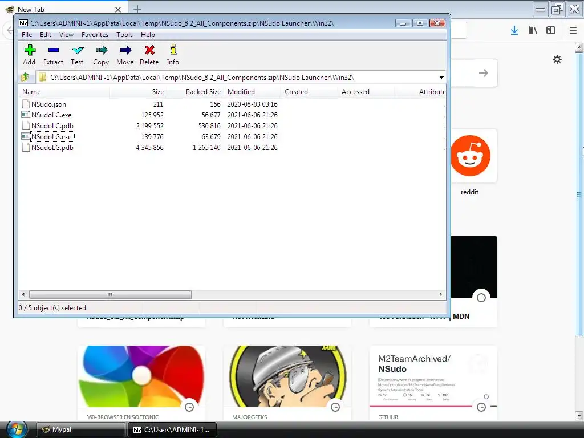Select the NSudoLG.exe file icon

tap(26, 136)
